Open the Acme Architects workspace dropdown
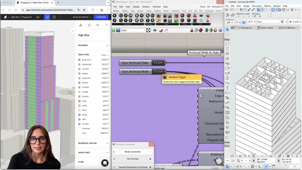 point(82,17)
